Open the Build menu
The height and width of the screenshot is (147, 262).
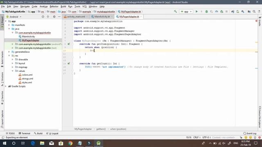tap(63, 7)
